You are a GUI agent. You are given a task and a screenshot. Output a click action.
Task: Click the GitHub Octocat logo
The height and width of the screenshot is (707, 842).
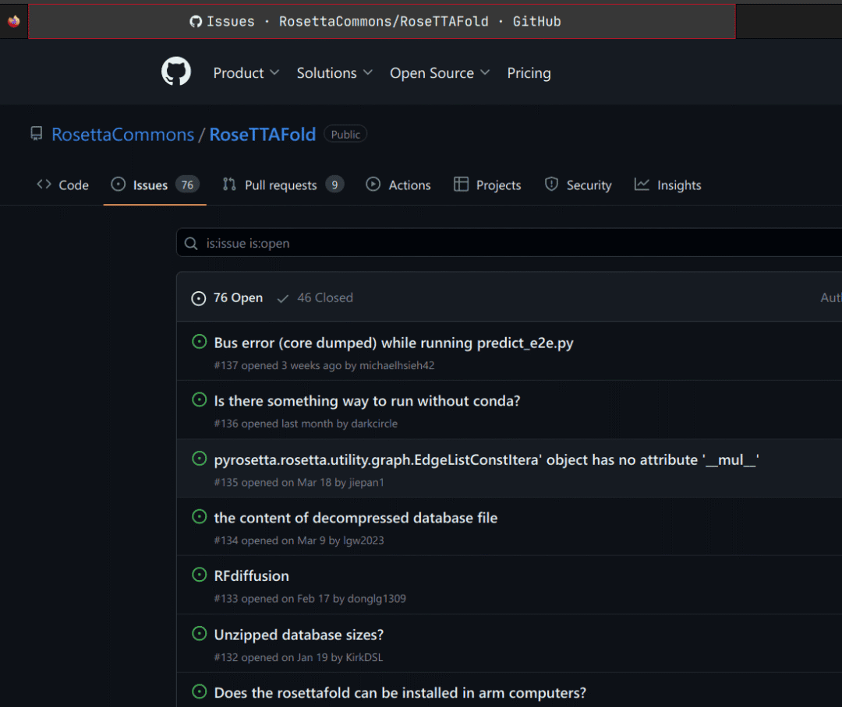coord(176,72)
